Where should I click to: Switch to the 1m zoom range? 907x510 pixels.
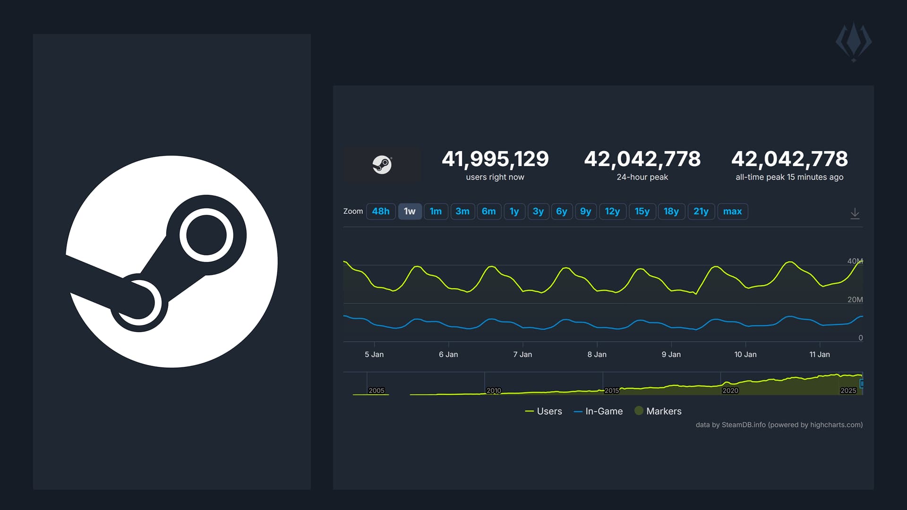[x=436, y=212]
